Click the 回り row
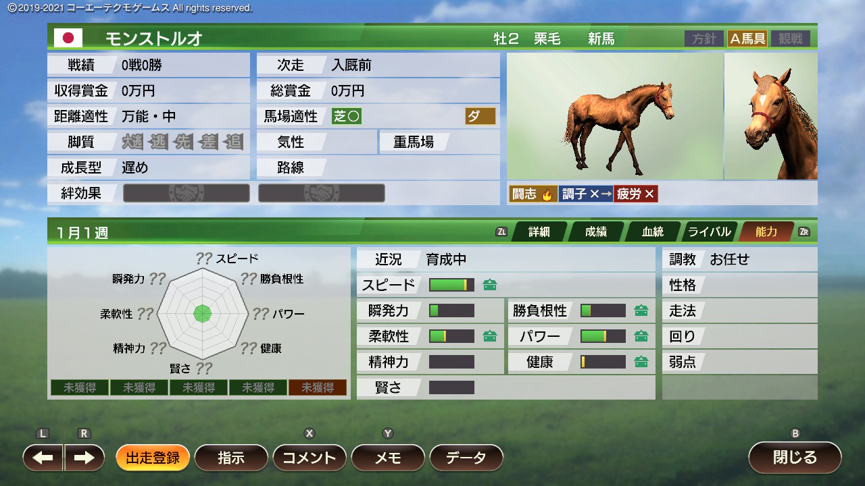Viewport: 865px width, 486px height. (x=740, y=336)
